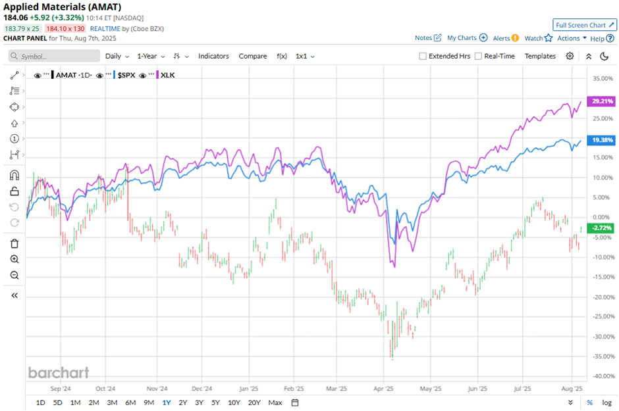Collapse the toolbar with double-up arrows
This screenshot has width=619, height=411.
click(x=588, y=57)
